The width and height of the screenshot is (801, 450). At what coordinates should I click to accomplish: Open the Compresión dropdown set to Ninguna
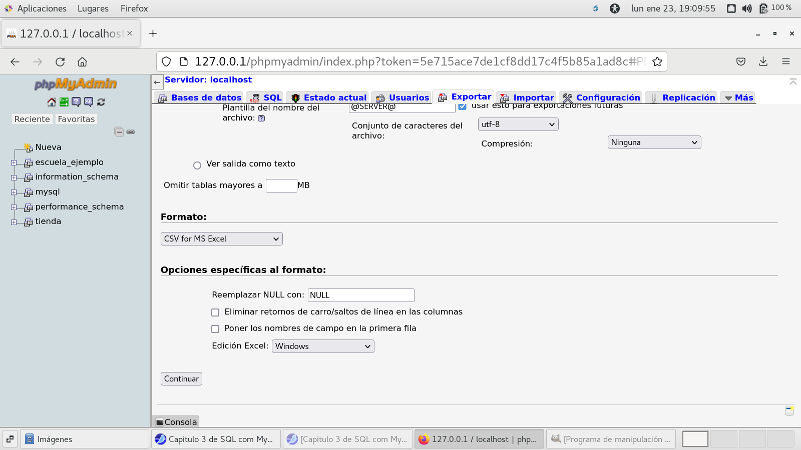654,142
